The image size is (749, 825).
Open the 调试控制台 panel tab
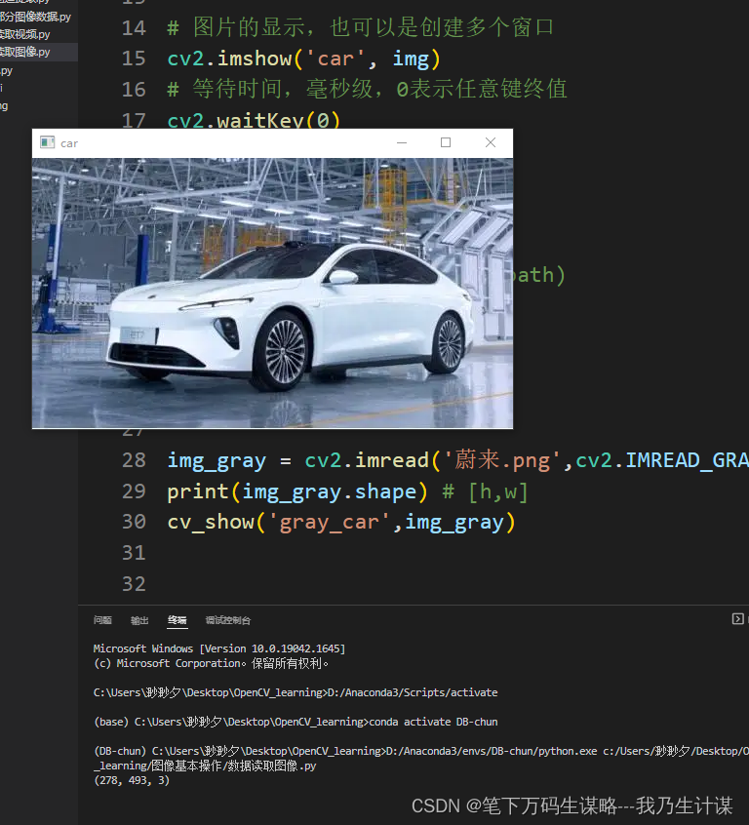point(228,621)
